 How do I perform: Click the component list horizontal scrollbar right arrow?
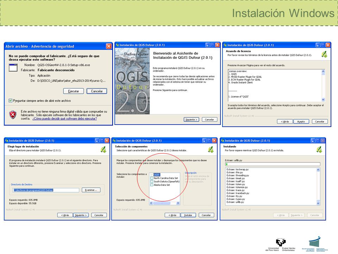[178, 203]
